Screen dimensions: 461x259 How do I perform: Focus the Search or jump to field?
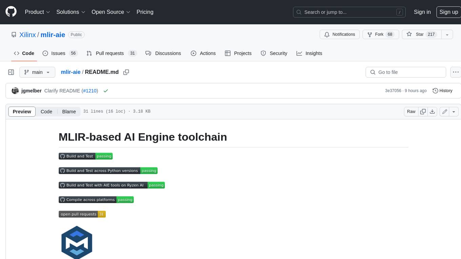click(350, 12)
